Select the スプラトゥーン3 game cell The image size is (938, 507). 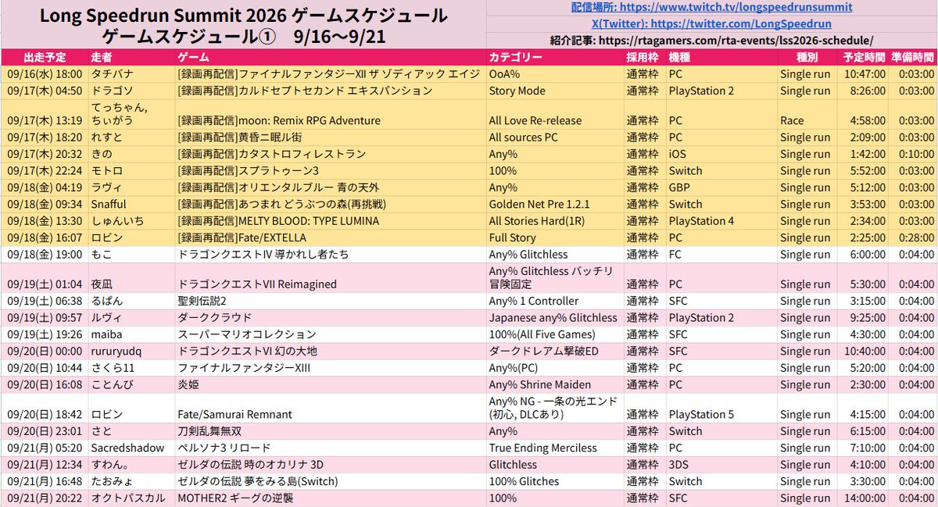[330, 170]
